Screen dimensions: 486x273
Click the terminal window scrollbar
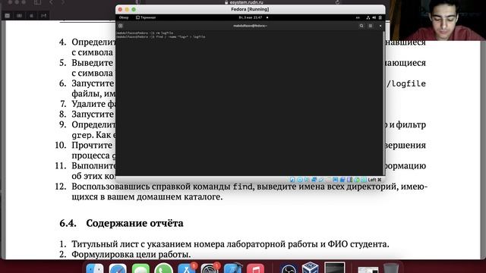pos(383,102)
